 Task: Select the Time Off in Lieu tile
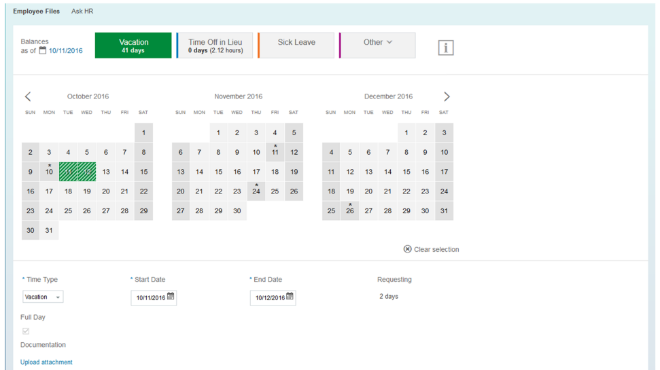[215, 45]
